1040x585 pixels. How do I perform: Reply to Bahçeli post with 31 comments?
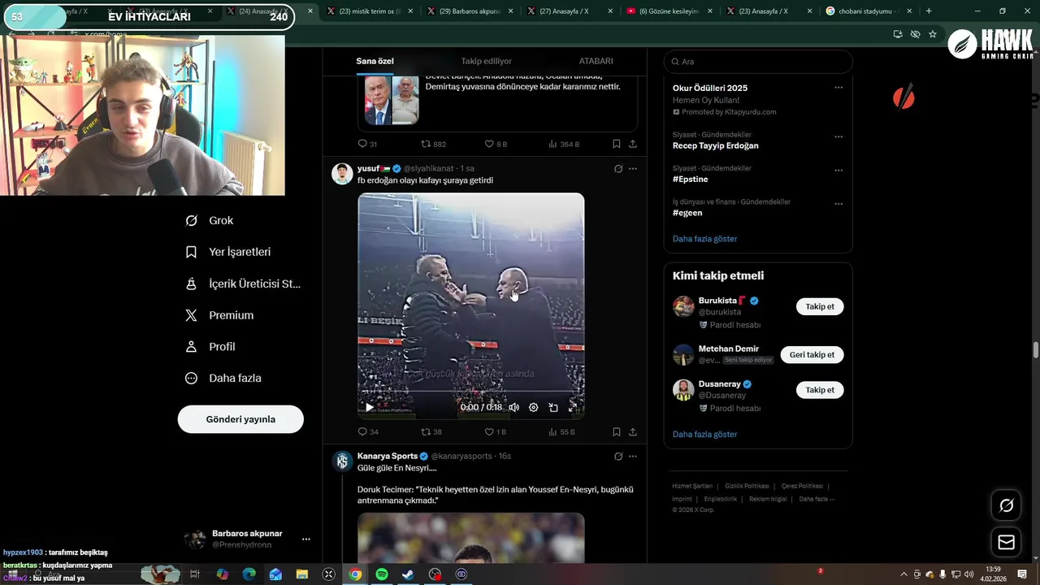coord(367,144)
